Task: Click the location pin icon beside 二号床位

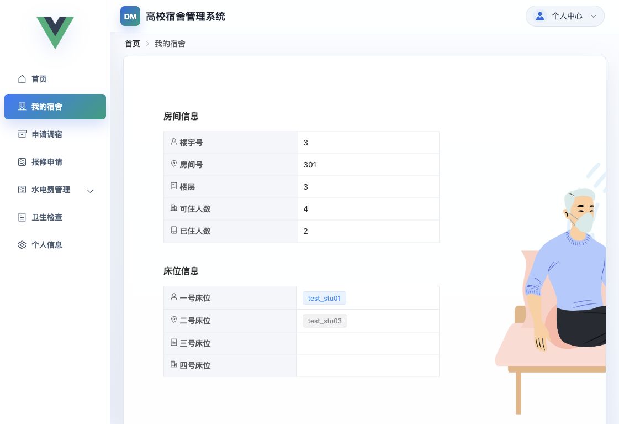Action: (x=174, y=320)
